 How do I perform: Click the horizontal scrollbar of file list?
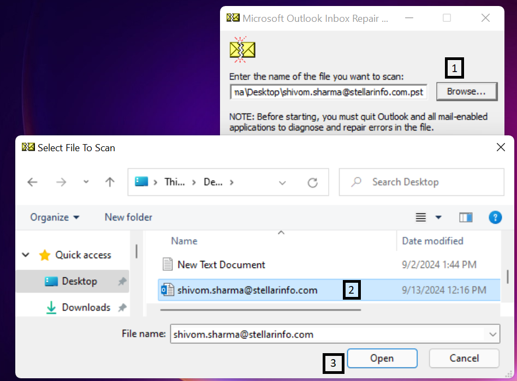pos(260,310)
